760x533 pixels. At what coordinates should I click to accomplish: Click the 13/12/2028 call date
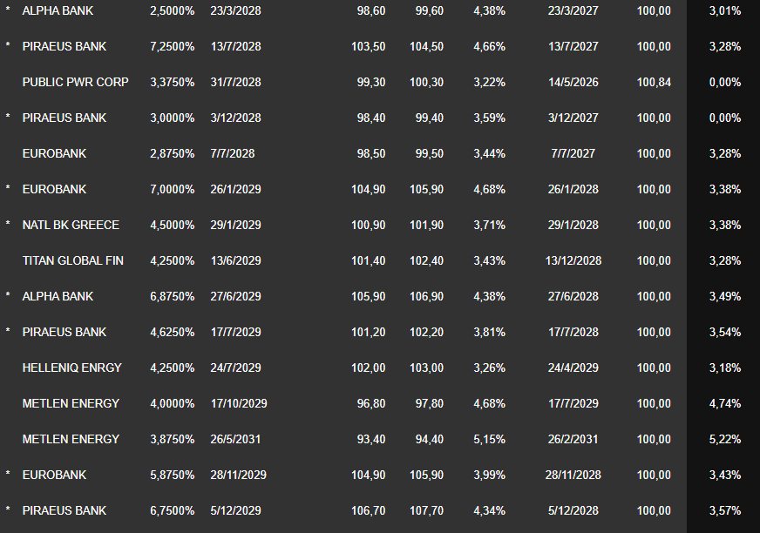(573, 260)
